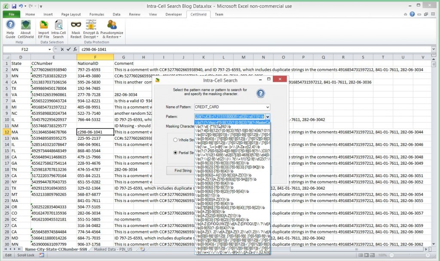
Task: Click the help icon in Intra-Cell Search dialog
Action: point(260,94)
